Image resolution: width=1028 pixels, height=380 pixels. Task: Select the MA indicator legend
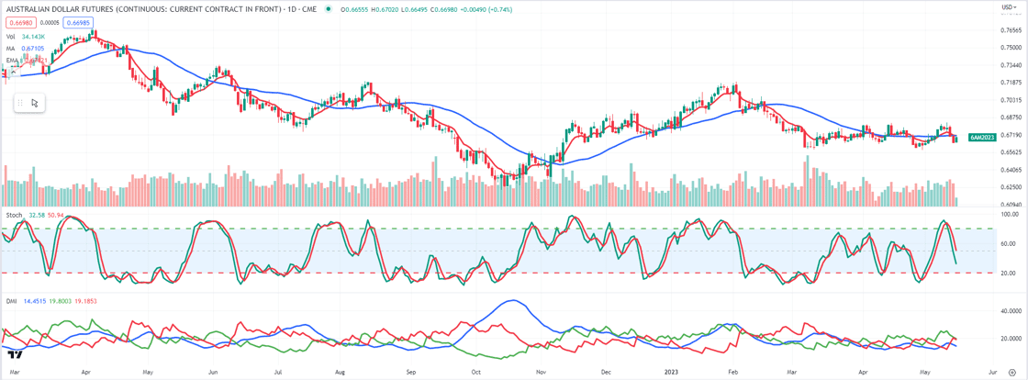point(8,48)
